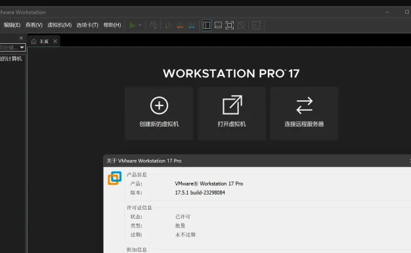Click 打开虚拟机 tile
This screenshot has height=253, width=411.
pyautogui.click(x=232, y=113)
